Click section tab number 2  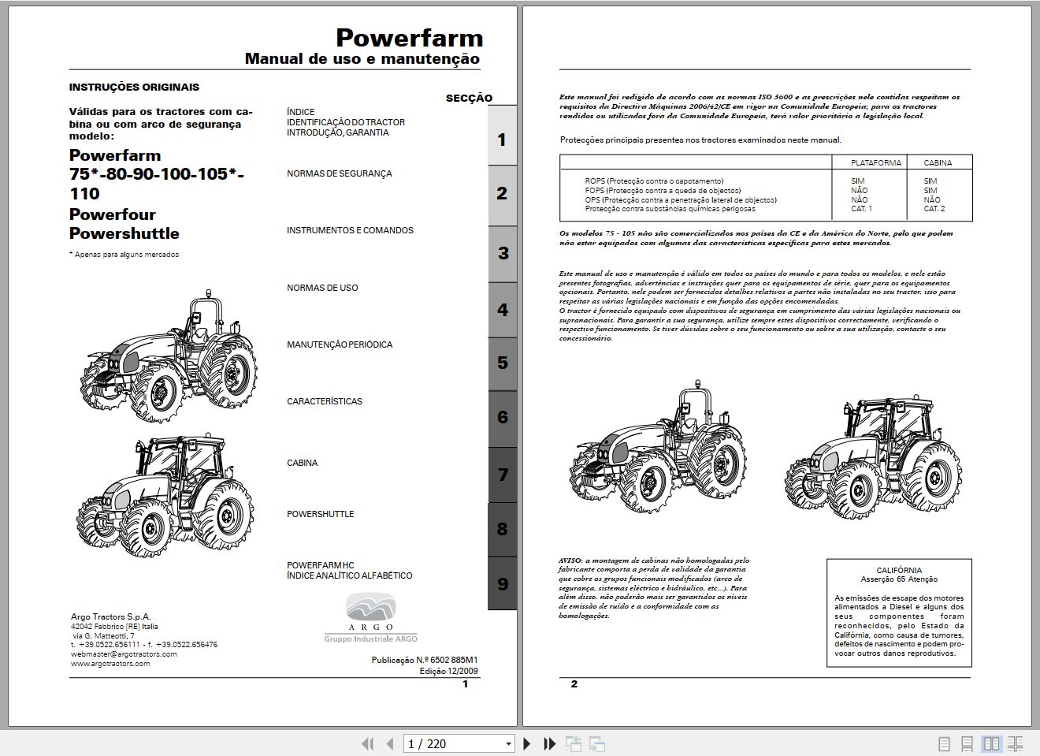click(x=502, y=196)
